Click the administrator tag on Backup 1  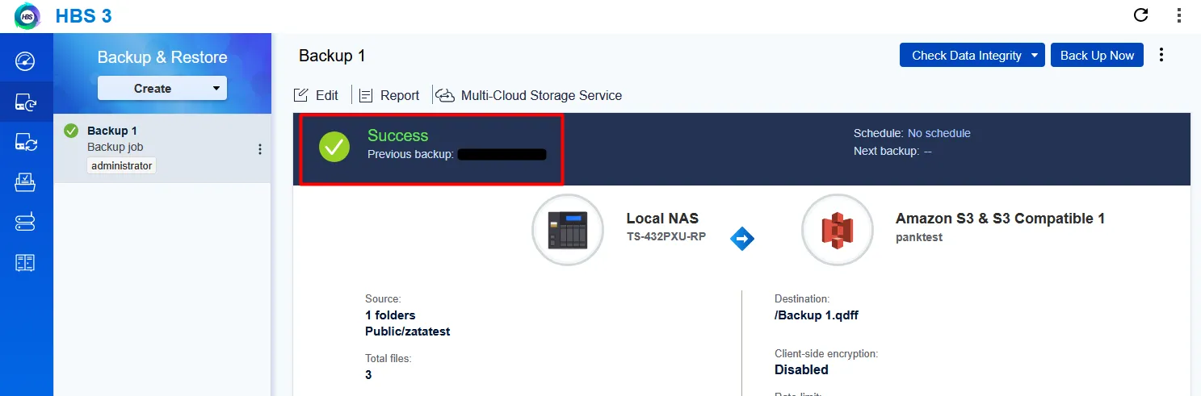tap(121, 165)
